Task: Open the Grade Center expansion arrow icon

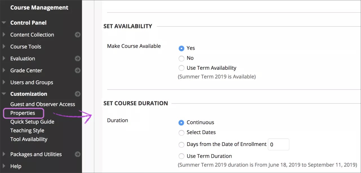Action: coord(78,70)
